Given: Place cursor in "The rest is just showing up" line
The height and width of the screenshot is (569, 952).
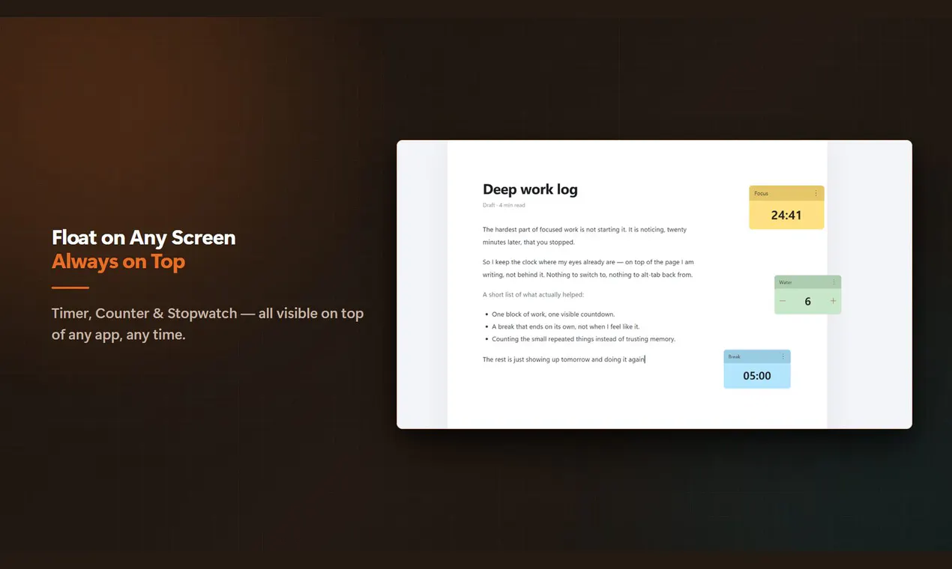Looking at the screenshot, I should coord(564,359).
